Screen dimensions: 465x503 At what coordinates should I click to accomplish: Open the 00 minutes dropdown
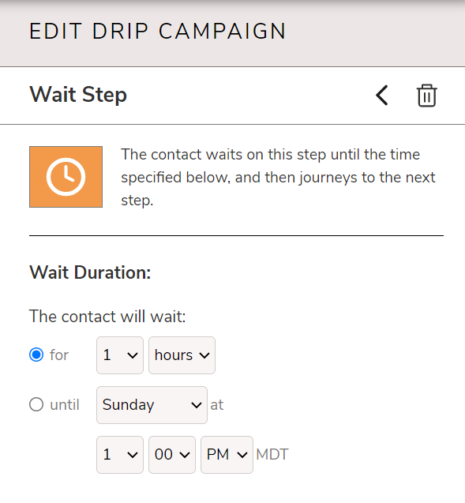pos(172,455)
